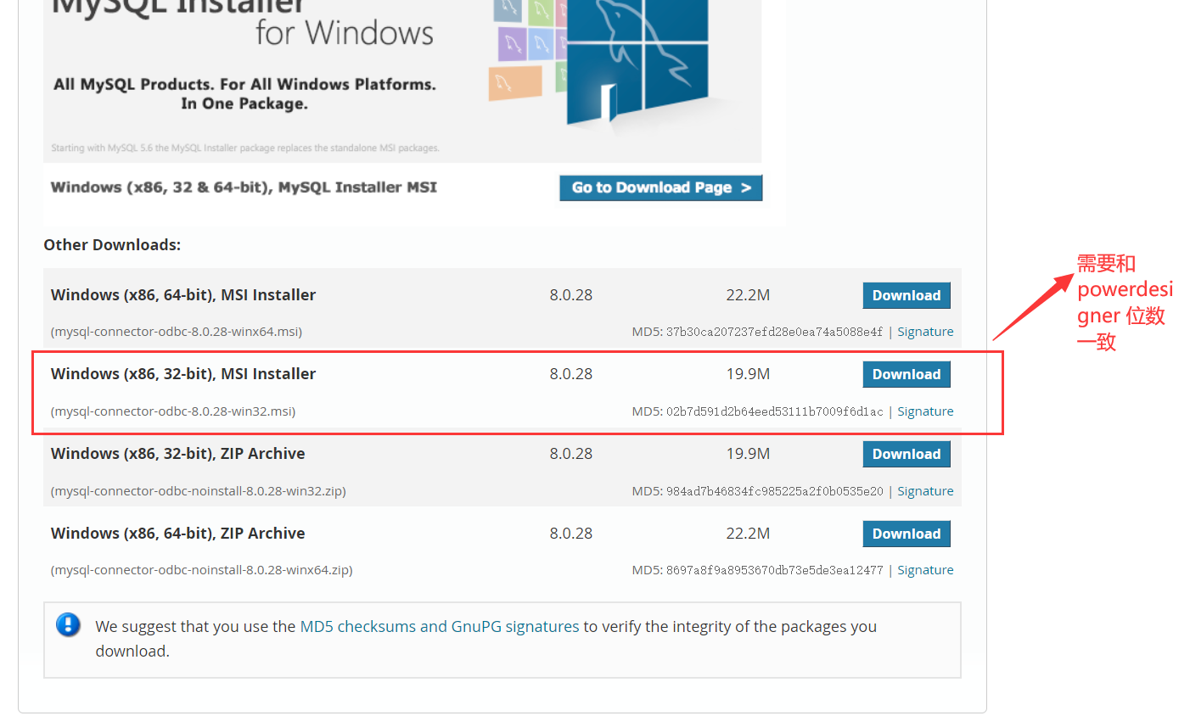Select Windows (x86, 64-bit), MSI Installer title
1190x727 pixels.
pos(183,295)
